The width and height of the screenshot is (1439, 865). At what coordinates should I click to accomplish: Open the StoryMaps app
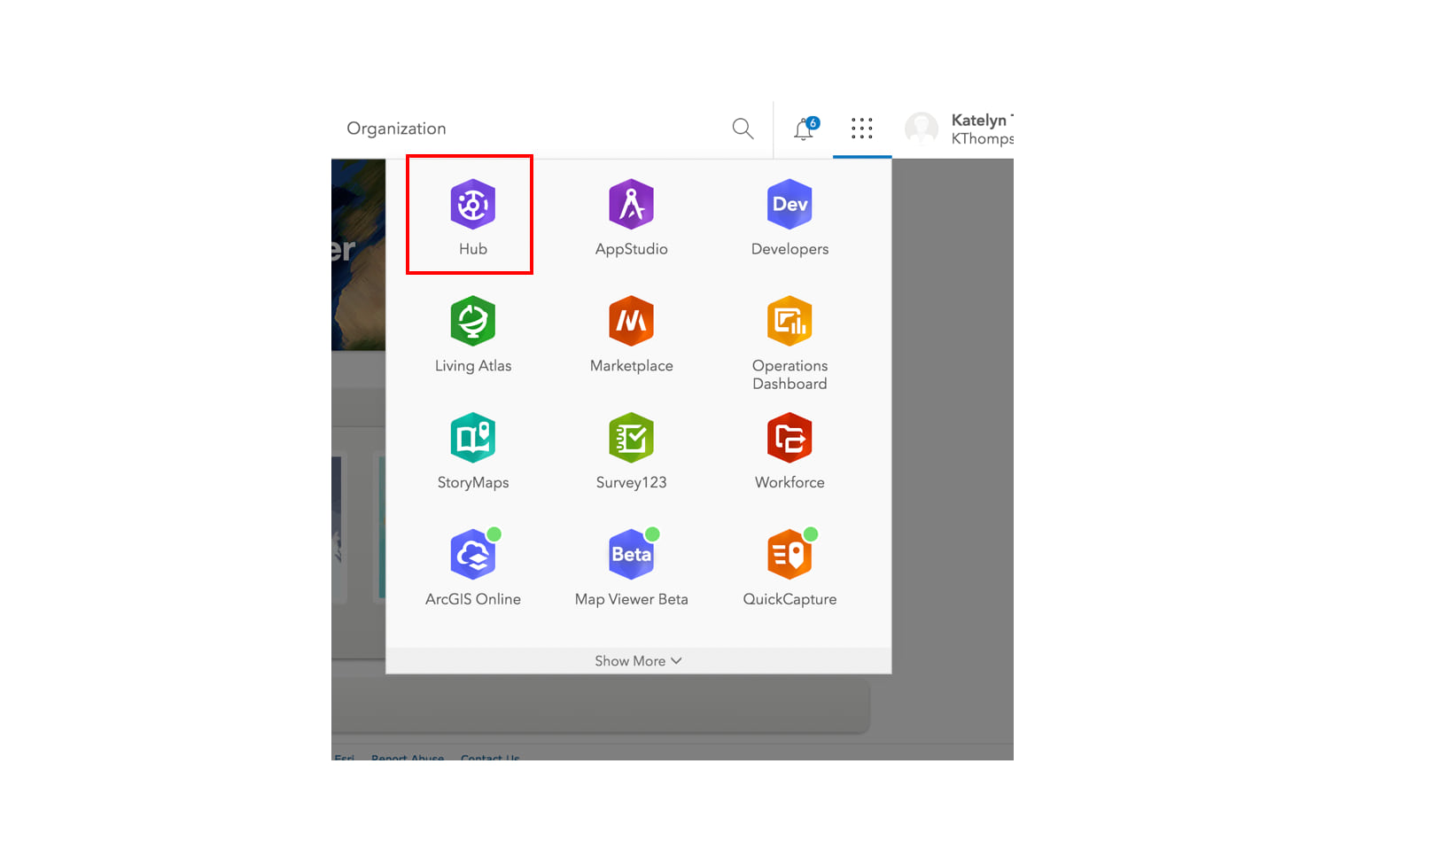click(472, 451)
